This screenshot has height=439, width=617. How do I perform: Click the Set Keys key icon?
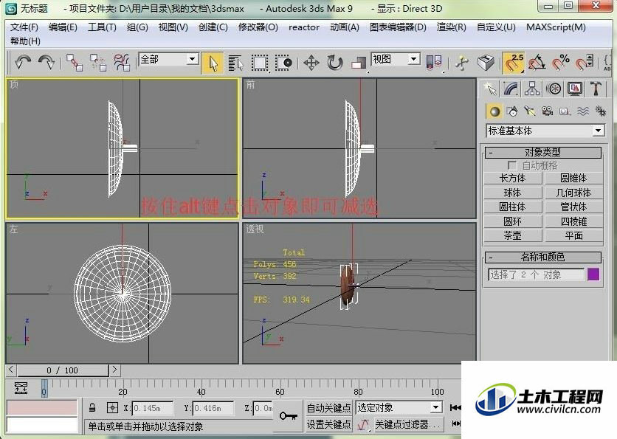[288, 416]
